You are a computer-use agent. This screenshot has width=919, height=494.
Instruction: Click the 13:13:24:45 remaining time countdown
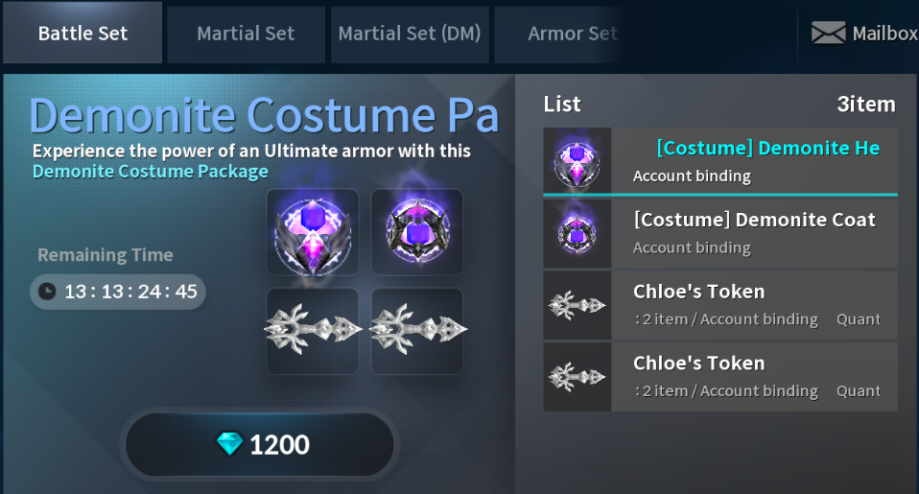coord(130,292)
